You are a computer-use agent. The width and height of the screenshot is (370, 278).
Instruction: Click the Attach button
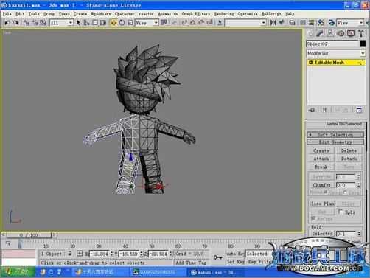pyautogui.click(x=321, y=159)
